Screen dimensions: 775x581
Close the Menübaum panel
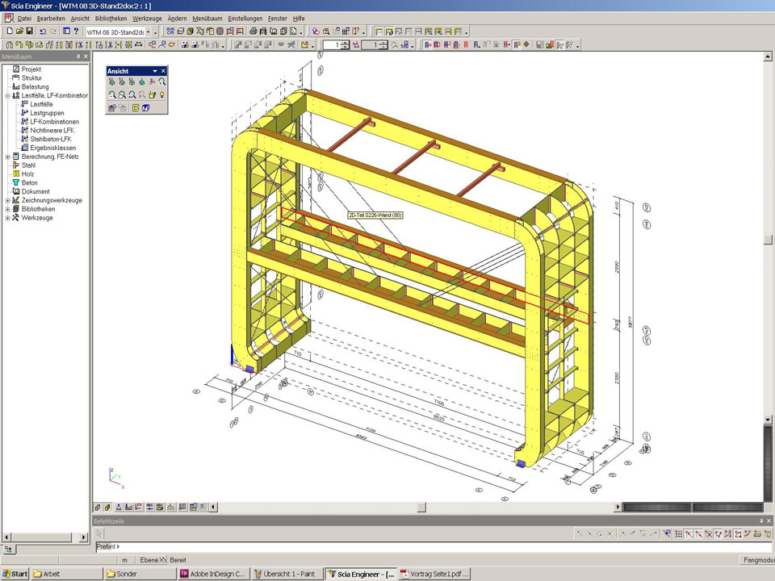[86, 56]
